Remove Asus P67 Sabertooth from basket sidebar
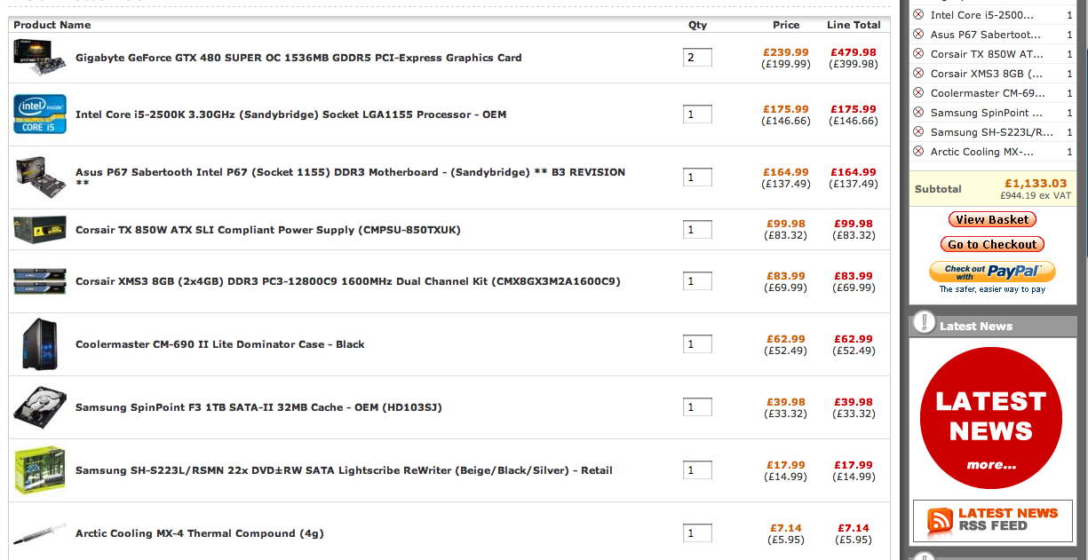This screenshot has width=1088, height=560. coord(918,35)
